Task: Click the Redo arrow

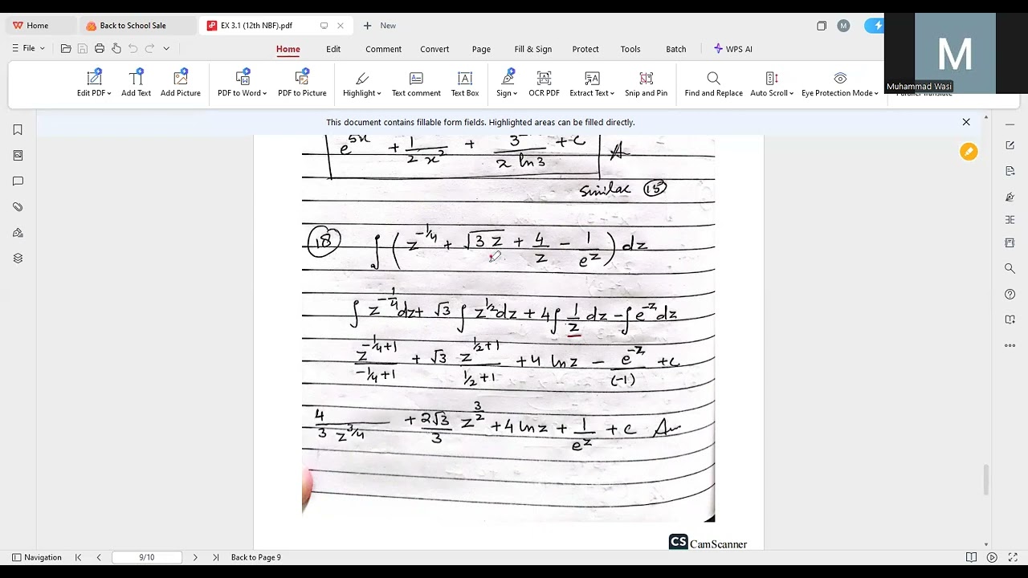Action: (149, 48)
